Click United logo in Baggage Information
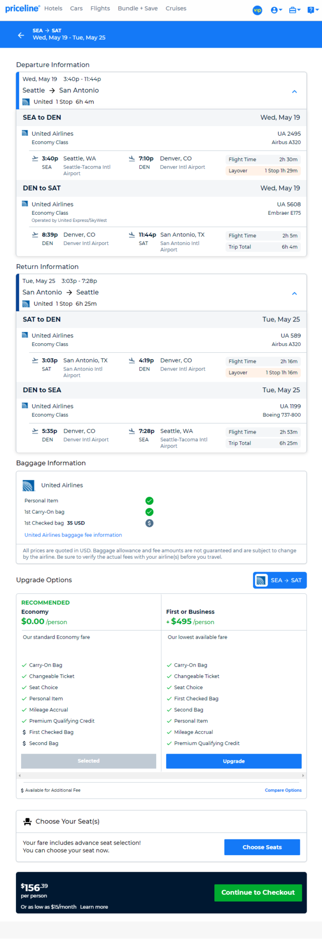The image size is (322, 939). pos(29,486)
